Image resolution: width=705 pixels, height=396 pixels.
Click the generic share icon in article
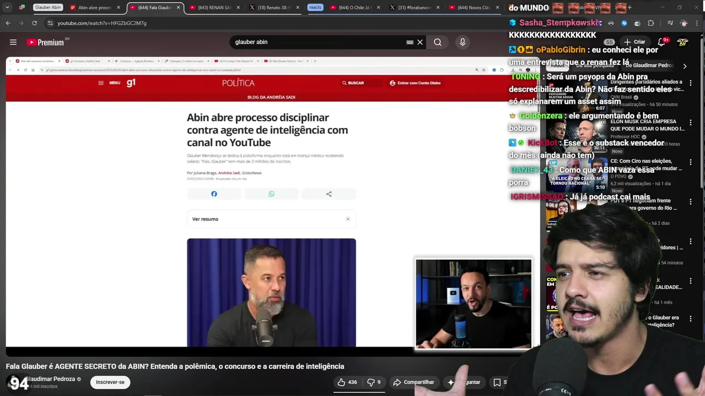click(x=329, y=194)
